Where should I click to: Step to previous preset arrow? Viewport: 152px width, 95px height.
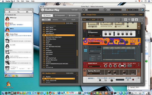pyautogui.click(x=111, y=15)
